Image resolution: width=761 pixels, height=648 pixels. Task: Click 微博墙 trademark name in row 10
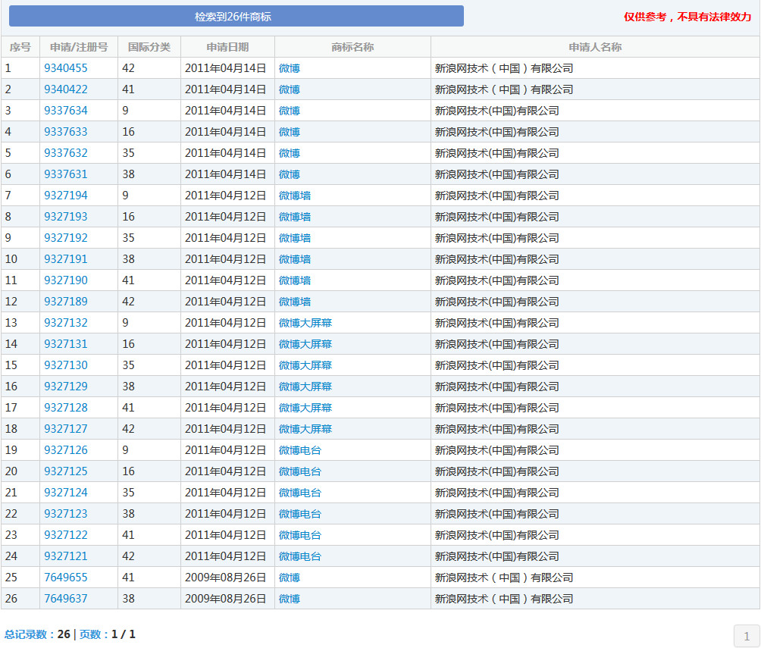click(x=295, y=259)
